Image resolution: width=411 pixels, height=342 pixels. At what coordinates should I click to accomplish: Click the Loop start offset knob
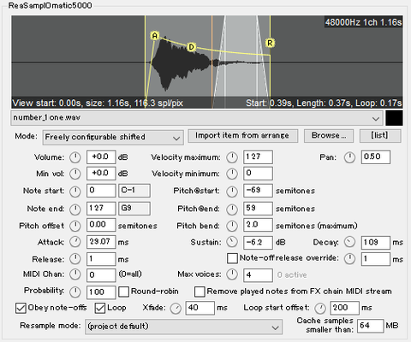tap(320, 309)
